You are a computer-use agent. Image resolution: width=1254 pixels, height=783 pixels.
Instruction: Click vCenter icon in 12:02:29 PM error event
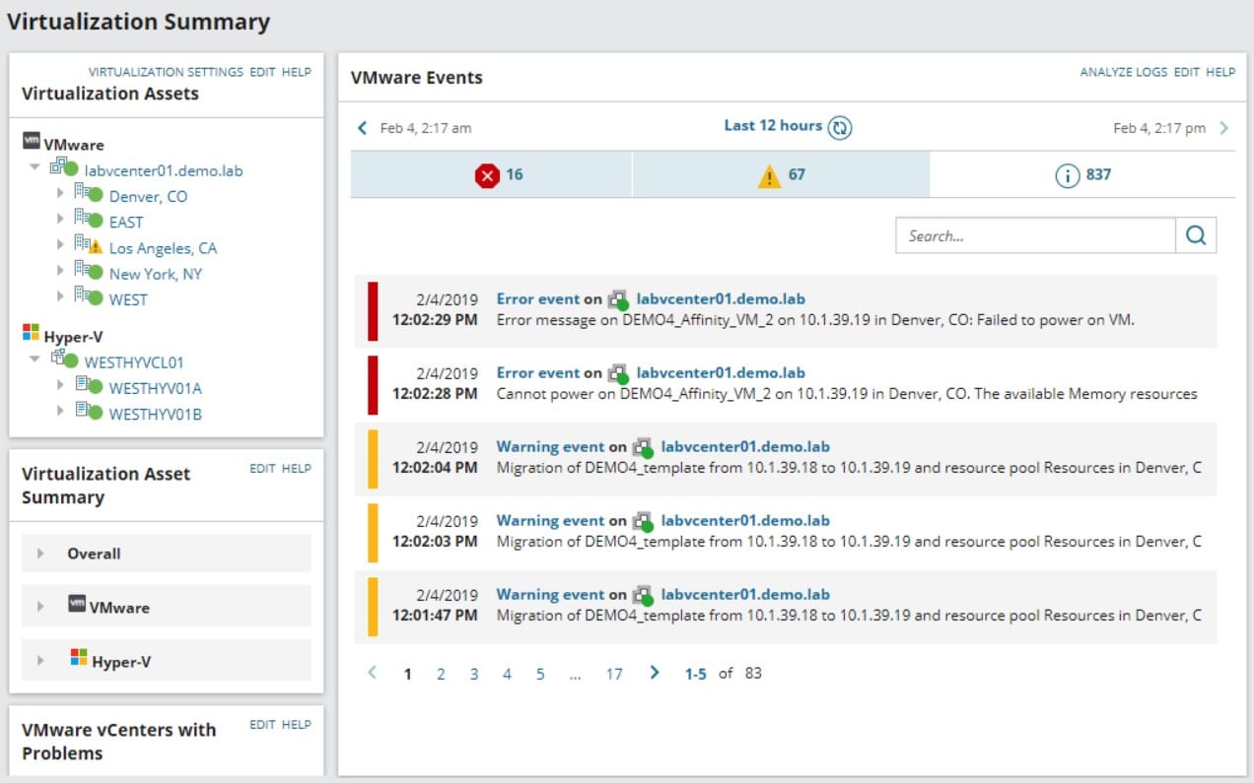[618, 299]
